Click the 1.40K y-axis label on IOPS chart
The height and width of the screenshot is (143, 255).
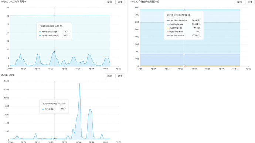coord(6,81)
